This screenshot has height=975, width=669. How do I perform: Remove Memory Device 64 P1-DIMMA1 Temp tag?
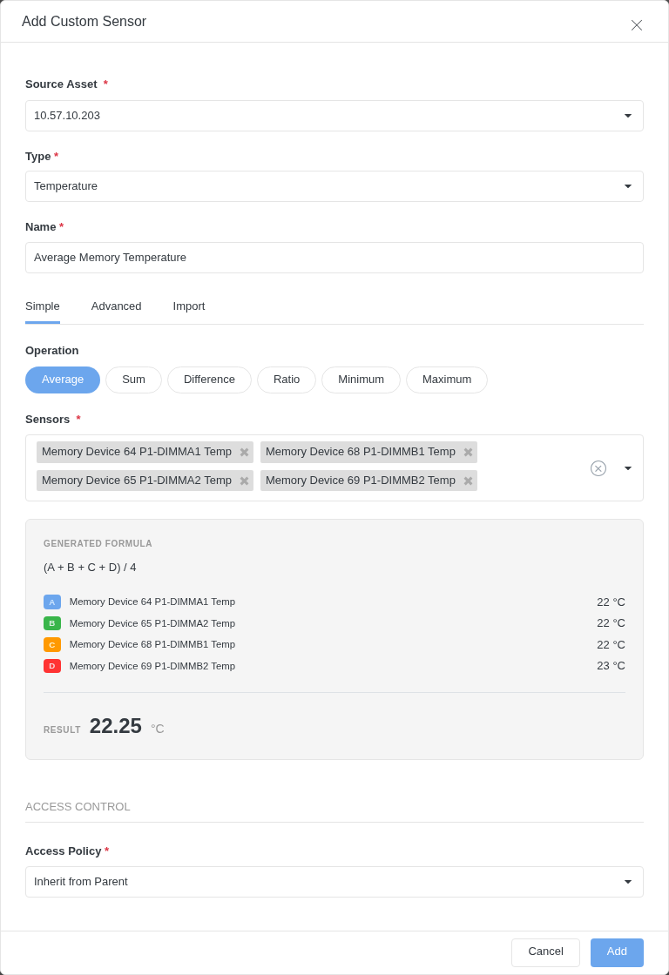click(x=244, y=452)
